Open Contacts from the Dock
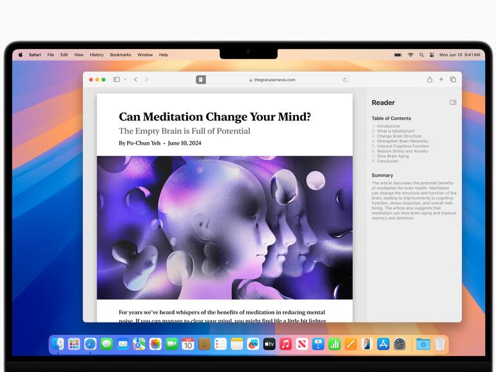This screenshot has height=372, width=496. point(204,344)
